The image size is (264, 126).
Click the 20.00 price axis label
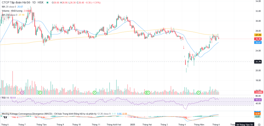258,71
